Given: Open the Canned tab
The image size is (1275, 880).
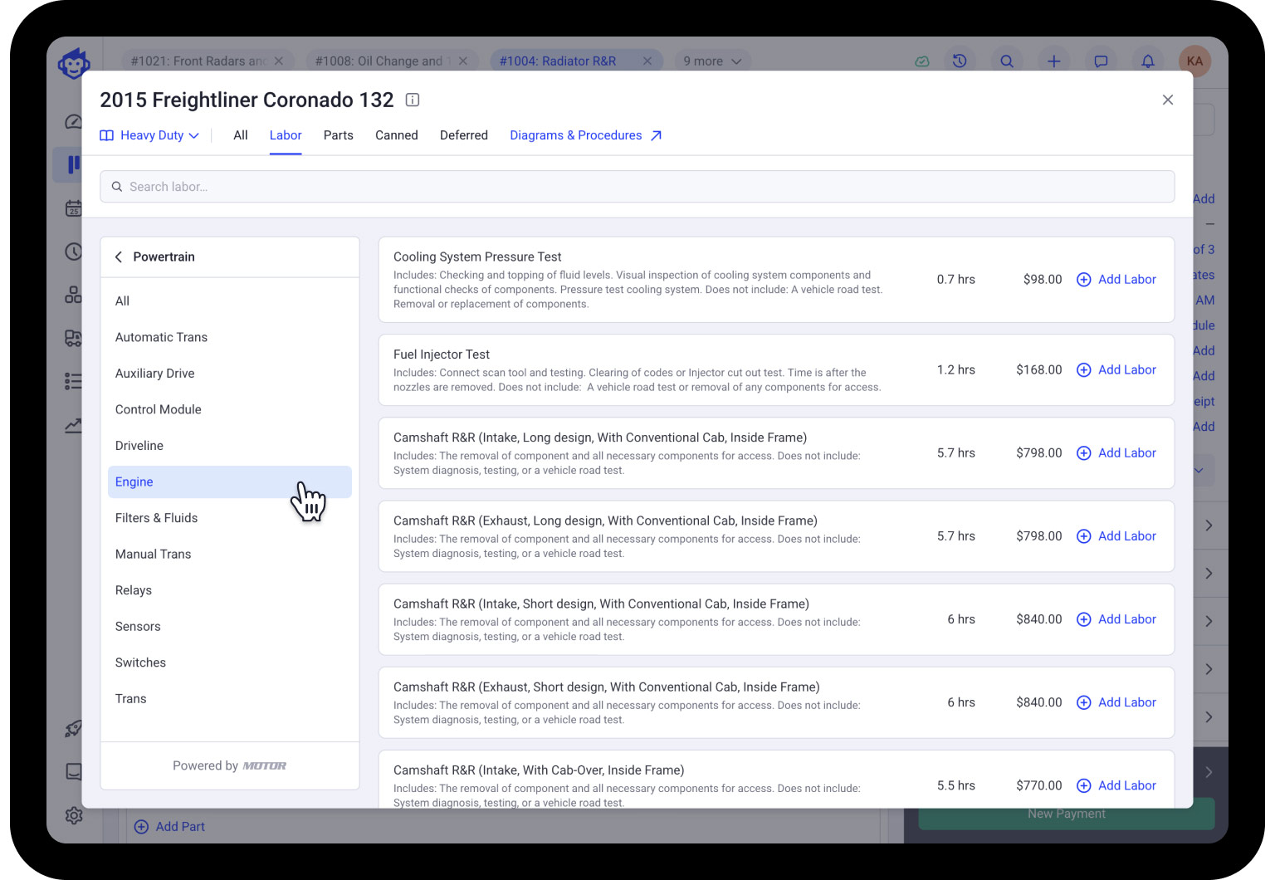Looking at the screenshot, I should click(x=397, y=135).
